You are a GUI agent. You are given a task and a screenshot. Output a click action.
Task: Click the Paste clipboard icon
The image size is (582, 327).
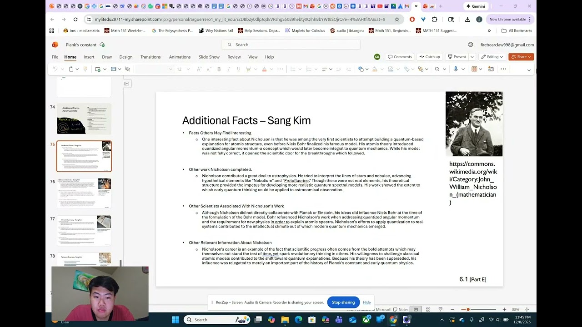pos(71,69)
